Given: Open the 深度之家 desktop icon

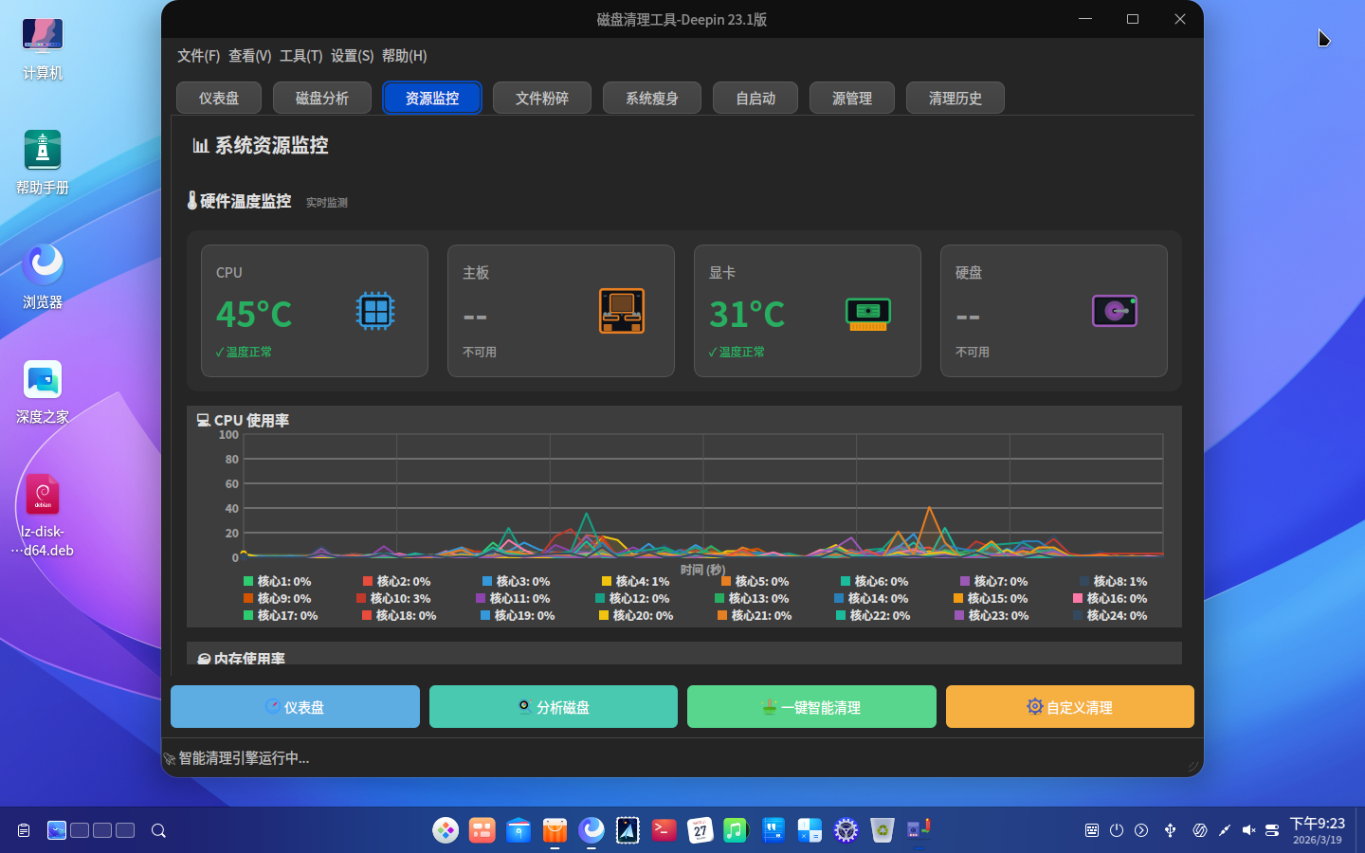Looking at the screenshot, I should pos(43,392).
